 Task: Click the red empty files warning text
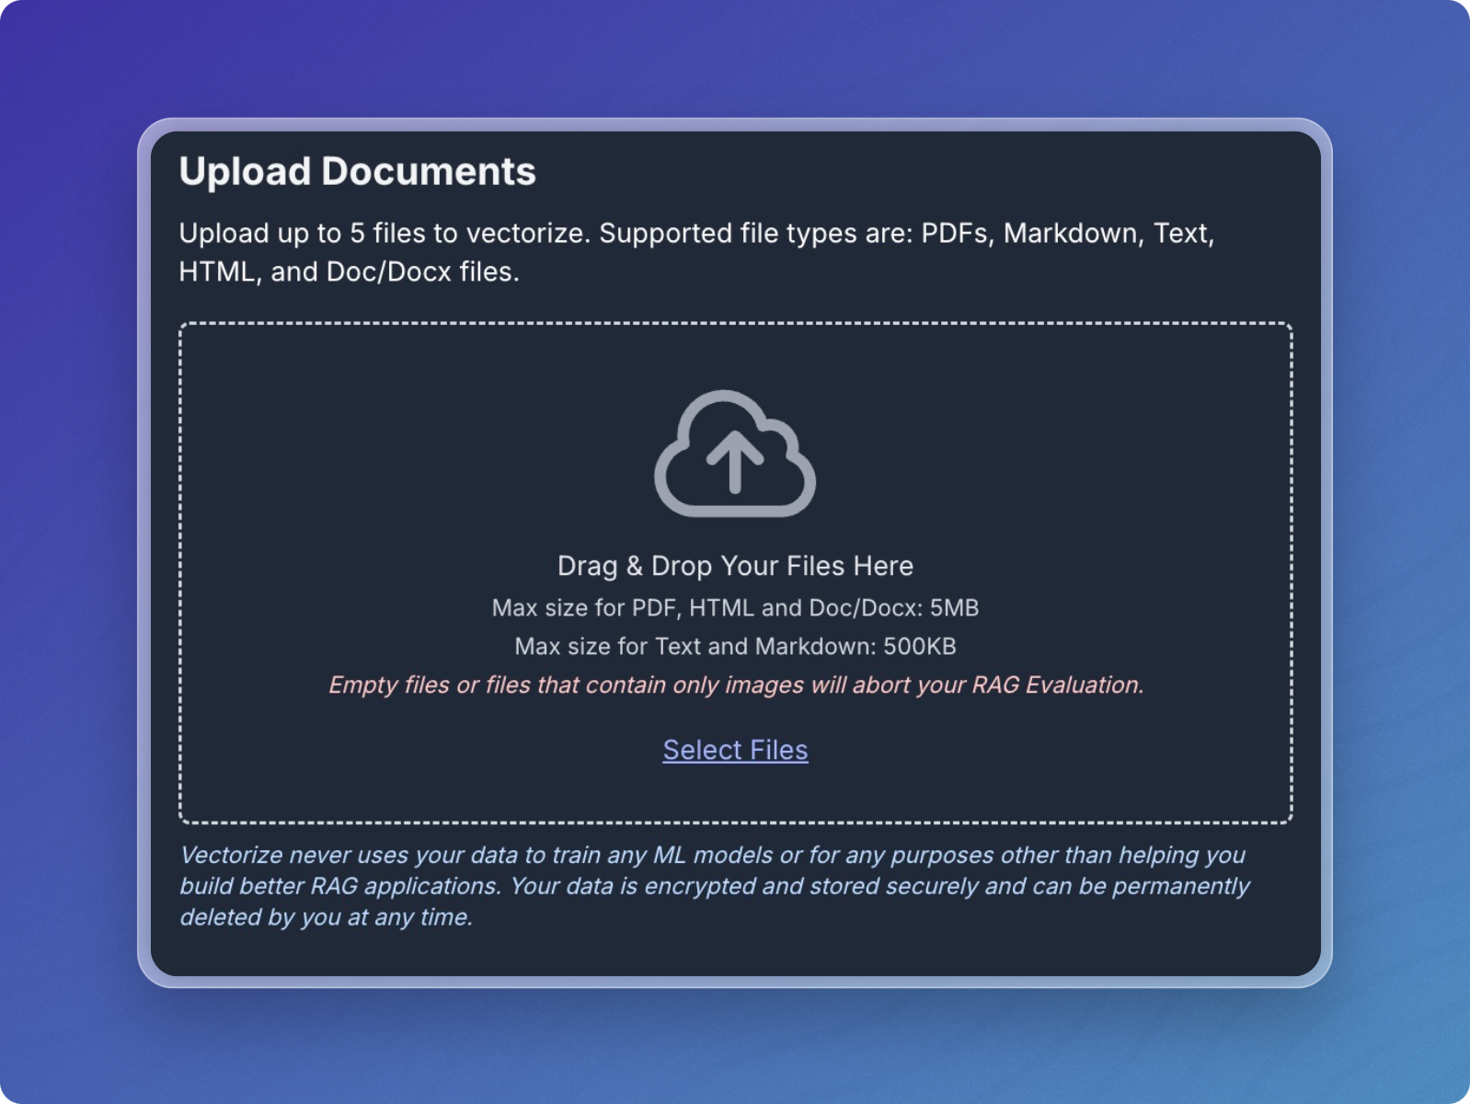point(736,685)
